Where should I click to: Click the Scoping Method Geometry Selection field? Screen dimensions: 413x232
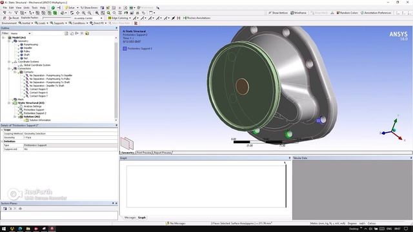point(70,133)
